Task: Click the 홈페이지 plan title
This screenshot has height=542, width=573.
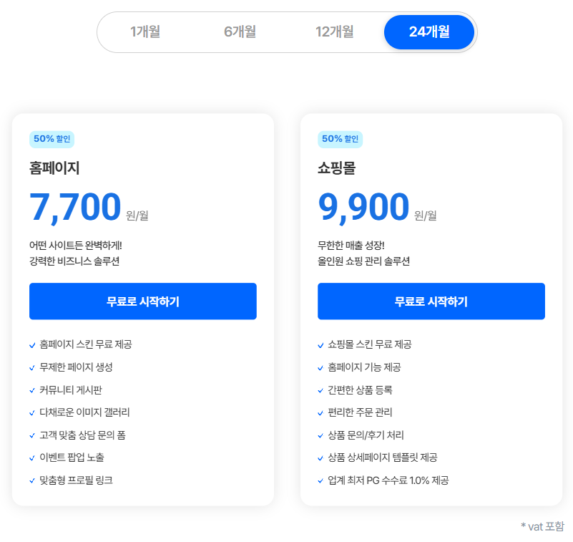Action: [x=54, y=168]
